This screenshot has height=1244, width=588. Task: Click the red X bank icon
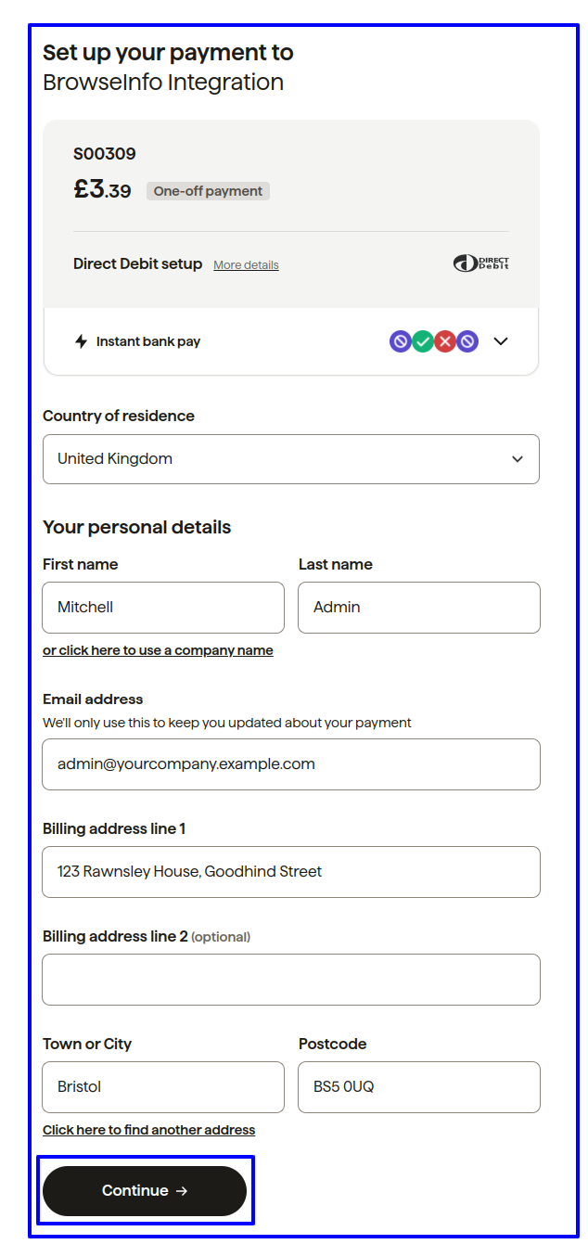click(x=445, y=341)
